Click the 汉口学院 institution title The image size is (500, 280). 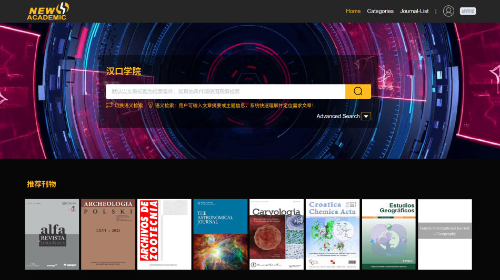click(x=123, y=71)
